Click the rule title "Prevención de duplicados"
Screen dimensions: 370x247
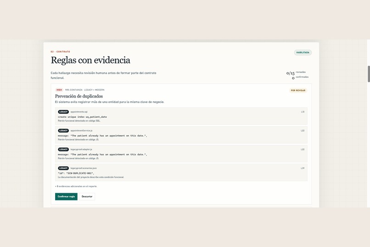[79, 96]
